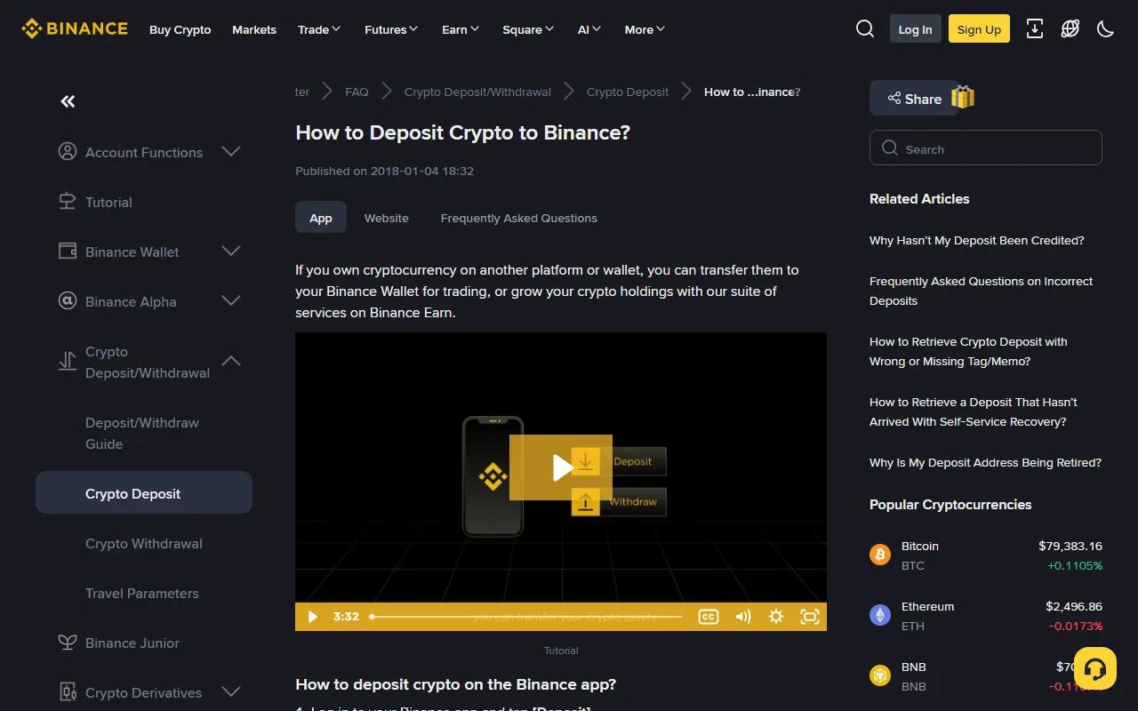Viewport: 1138px width, 711px height.
Task: Expand Binance Wallet chevron
Action: click(x=231, y=252)
